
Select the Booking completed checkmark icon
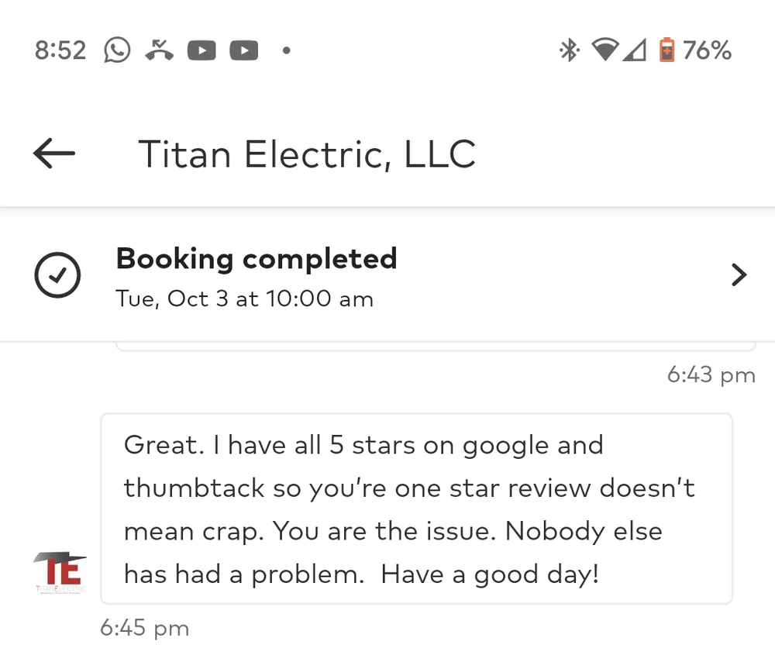57,275
